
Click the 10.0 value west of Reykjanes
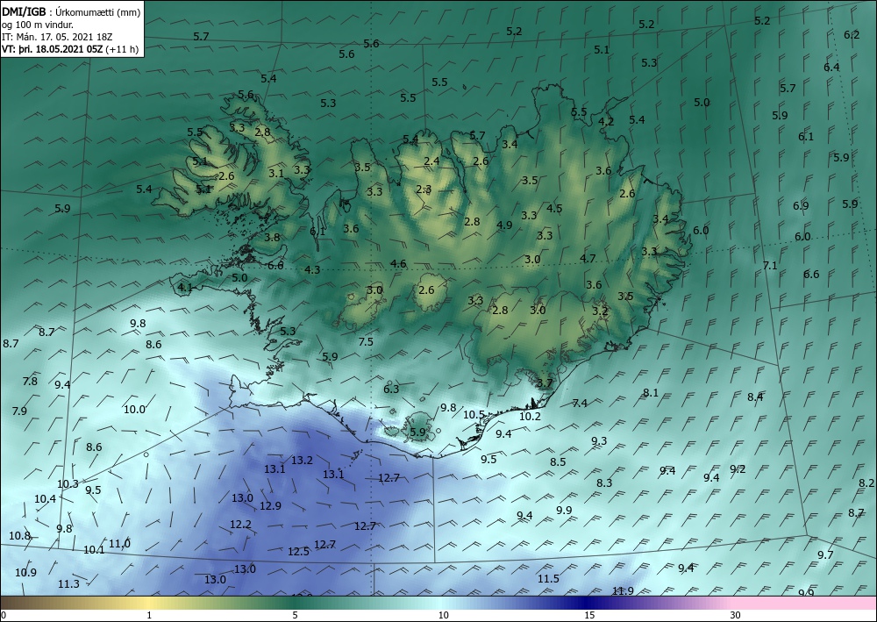[x=134, y=410]
